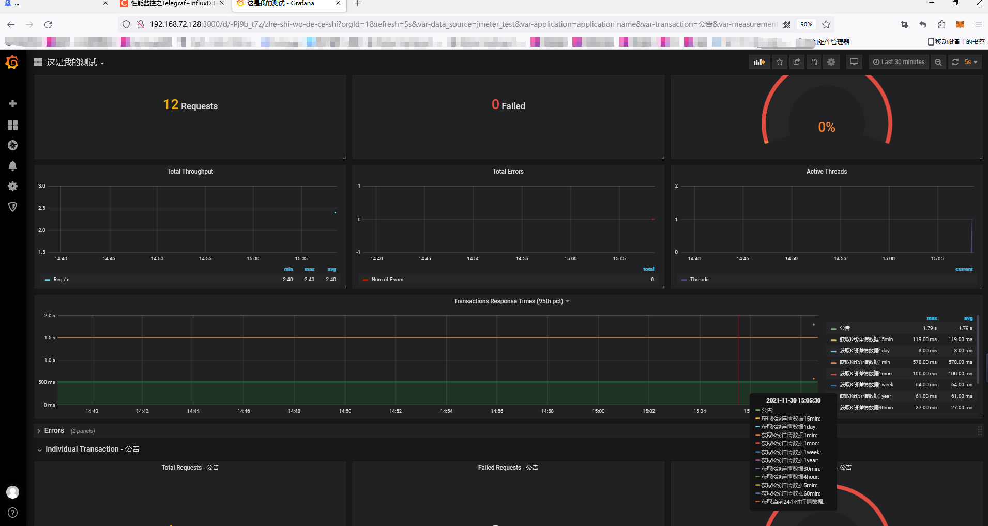This screenshot has width=988, height=526.
Task: Open dashboard settings gear in top bar
Action: 831,62
